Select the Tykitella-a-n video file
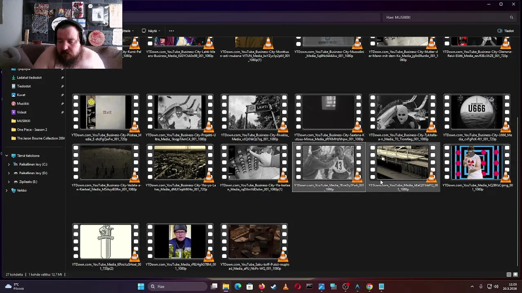This screenshot has width=522, height=293. pyautogui.click(x=403, y=118)
